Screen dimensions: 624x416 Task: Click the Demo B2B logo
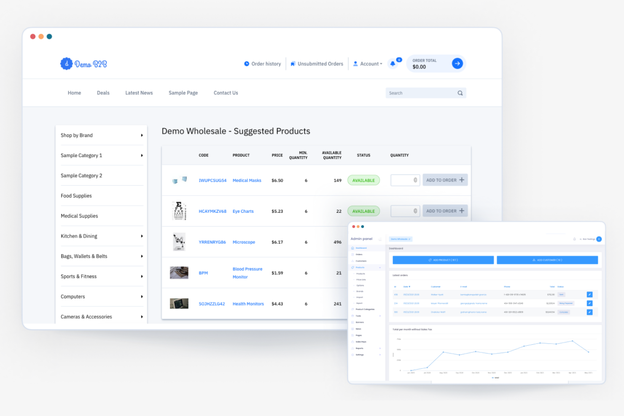pos(83,64)
